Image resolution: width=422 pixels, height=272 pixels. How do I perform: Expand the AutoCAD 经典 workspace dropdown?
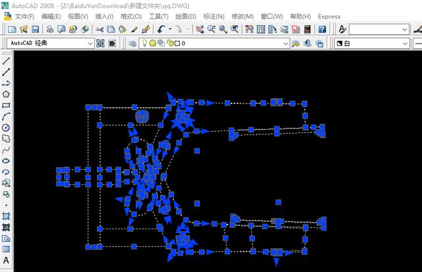[x=91, y=43]
